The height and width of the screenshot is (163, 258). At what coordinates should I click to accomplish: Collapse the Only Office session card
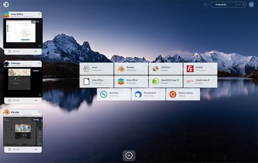39,14
